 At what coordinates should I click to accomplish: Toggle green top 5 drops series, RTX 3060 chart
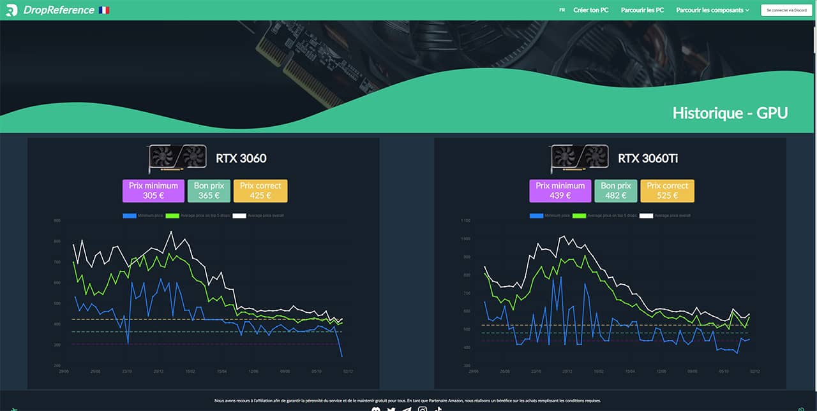pyautogui.click(x=197, y=215)
